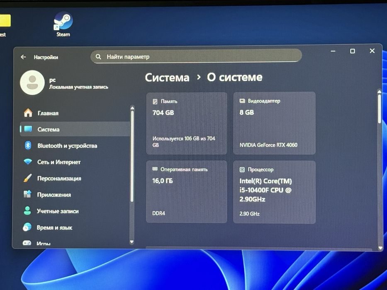Click 'Используется 106 GB из 704 GB' text
Screen dimensions: 387x290
[x=184, y=142]
